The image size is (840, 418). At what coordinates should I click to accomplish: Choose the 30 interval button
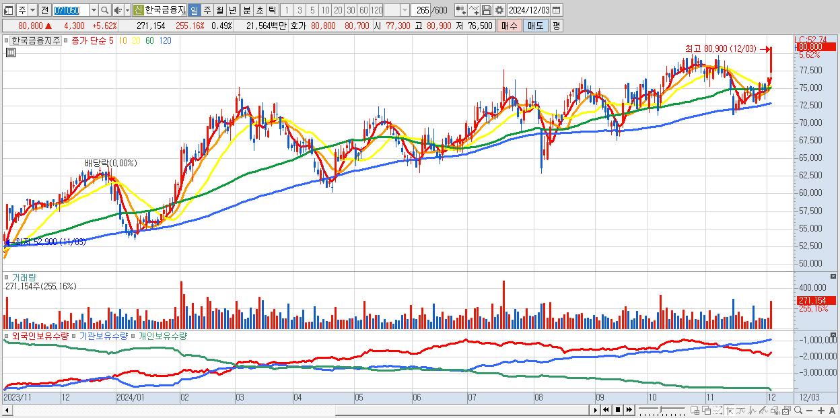pyautogui.click(x=351, y=10)
